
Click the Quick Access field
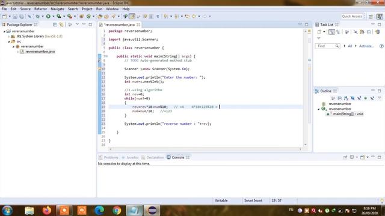tap(352, 16)
